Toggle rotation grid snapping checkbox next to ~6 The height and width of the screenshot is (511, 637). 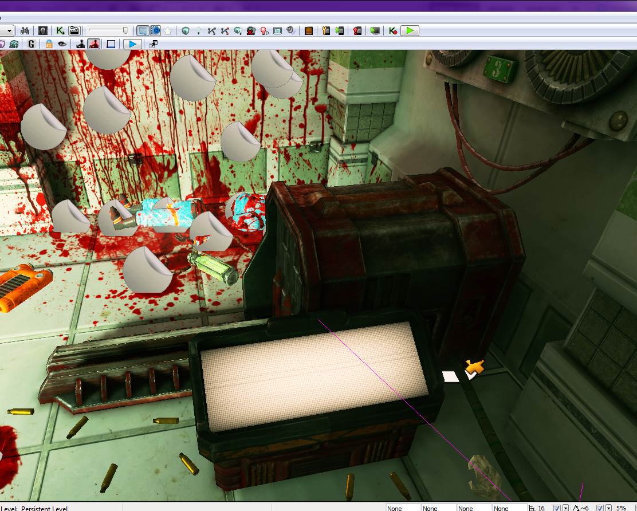click(x=600, y=508)
